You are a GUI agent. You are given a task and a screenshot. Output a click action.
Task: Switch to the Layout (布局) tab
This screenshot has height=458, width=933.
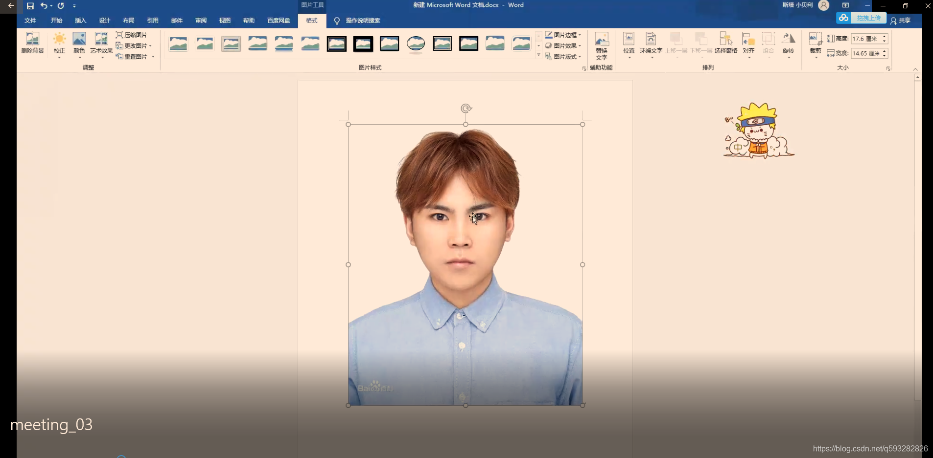tap(128, 21)
